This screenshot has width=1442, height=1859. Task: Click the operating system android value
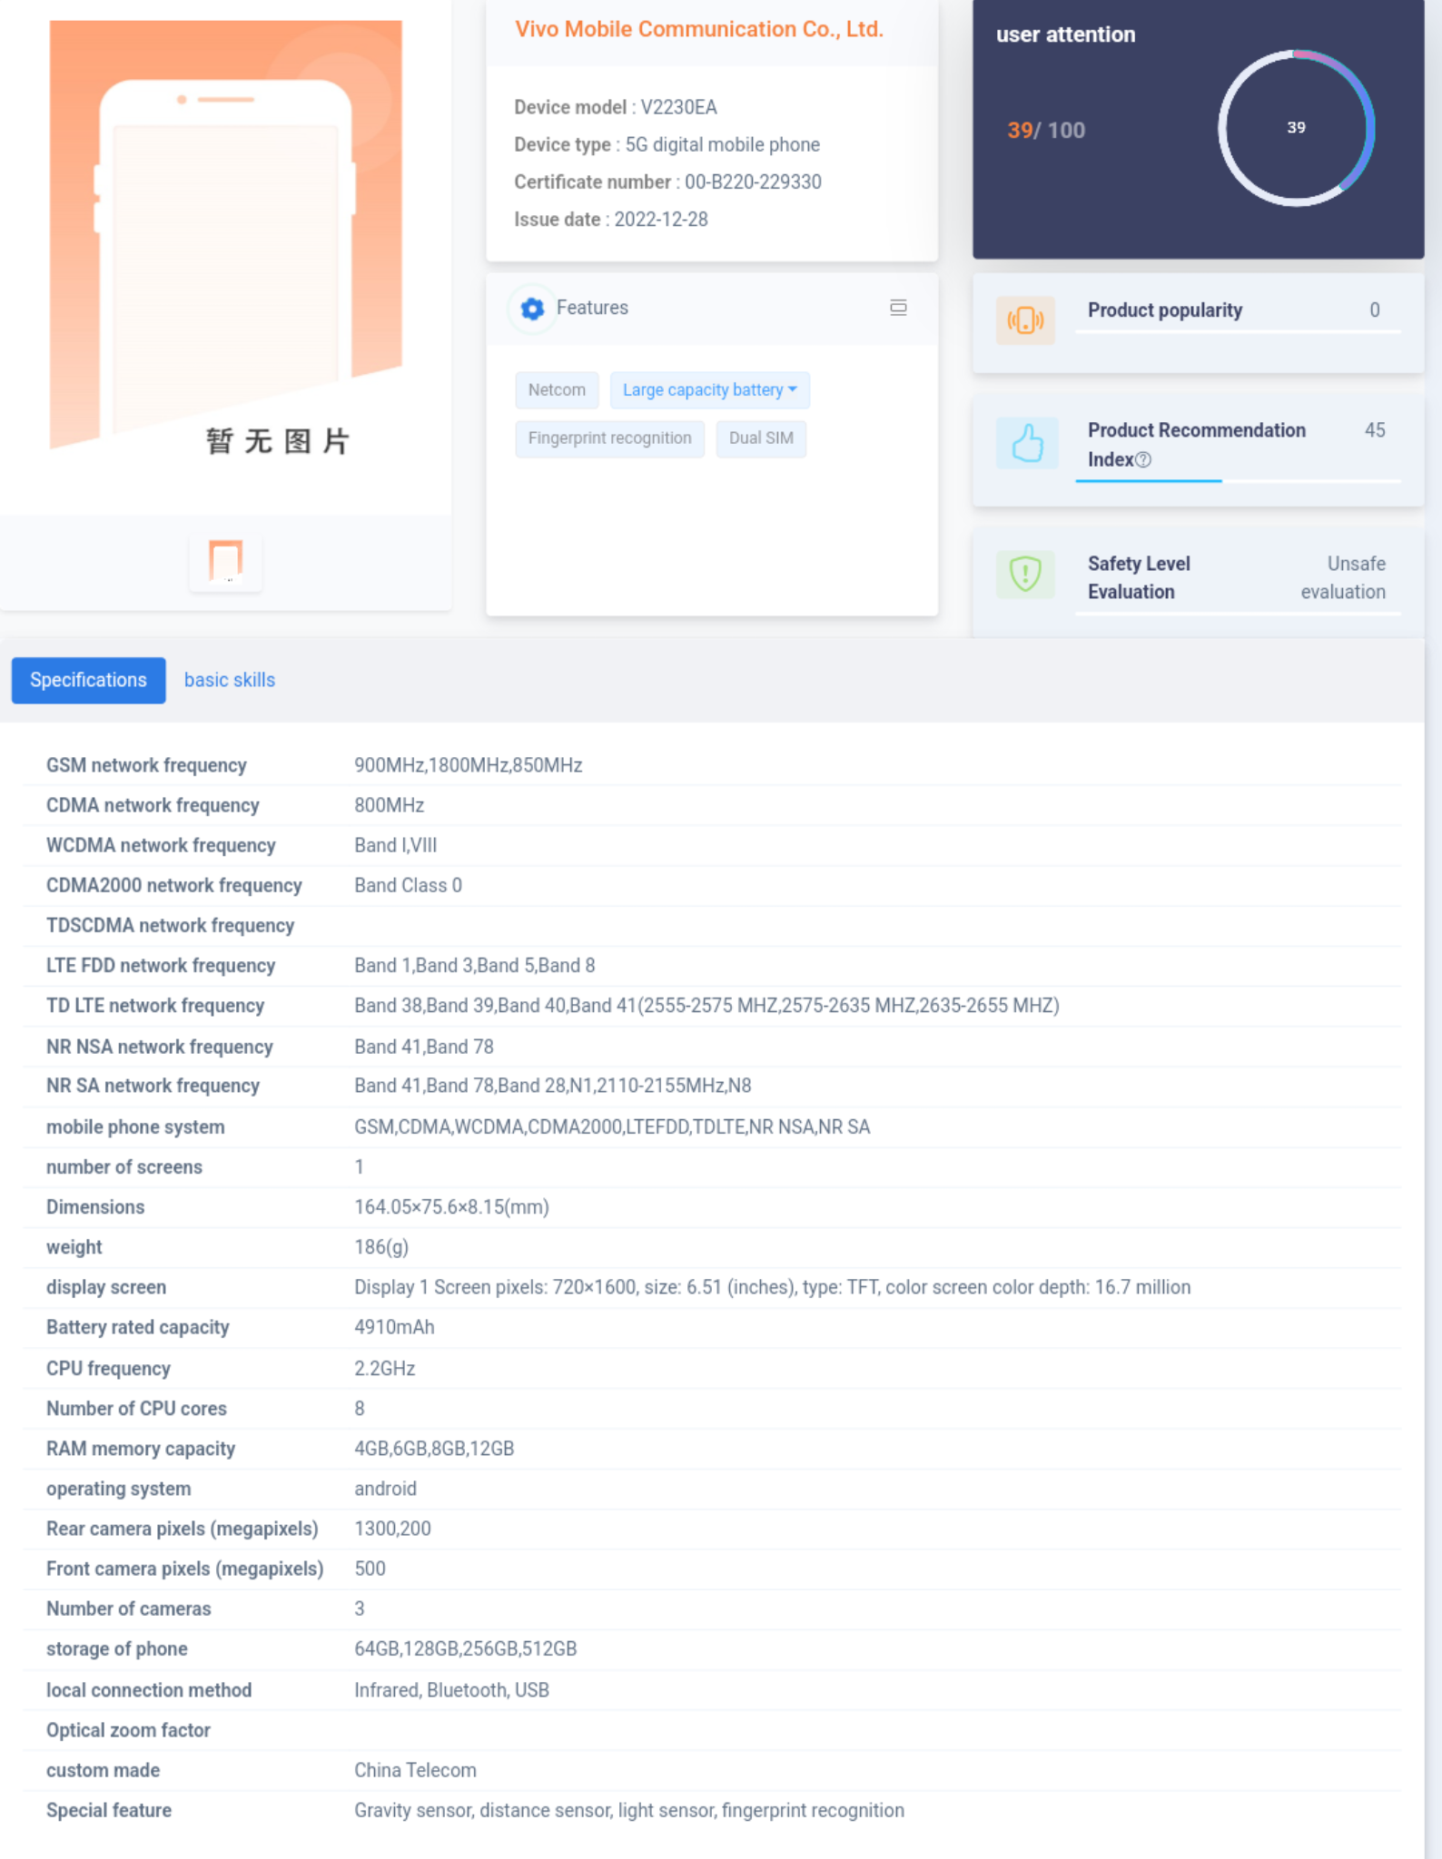385,1489
